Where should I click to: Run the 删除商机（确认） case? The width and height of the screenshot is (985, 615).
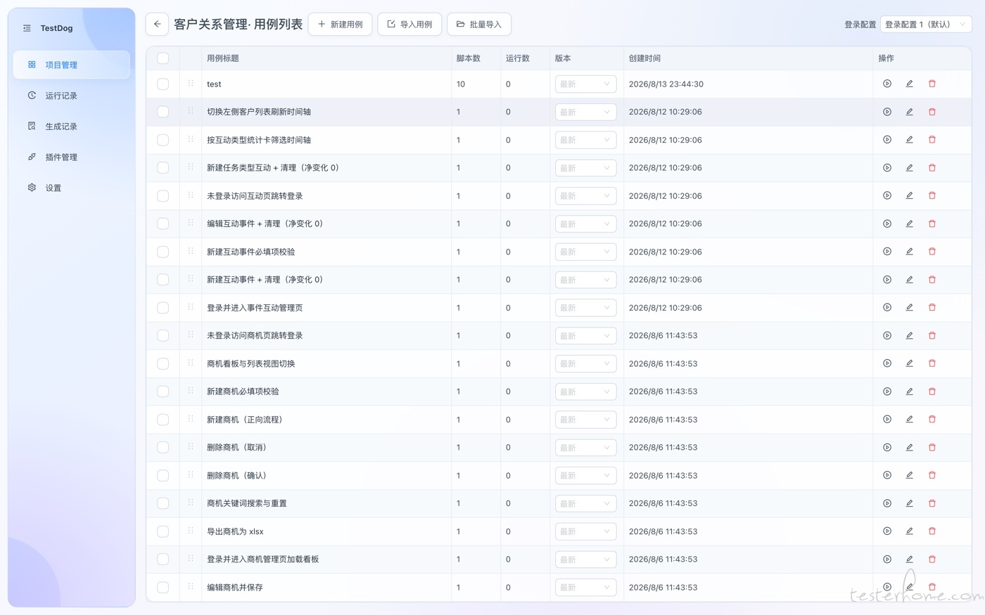tap(887, 475)
